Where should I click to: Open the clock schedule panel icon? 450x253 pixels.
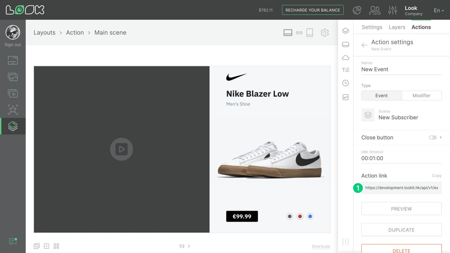[x=345, y=83]
